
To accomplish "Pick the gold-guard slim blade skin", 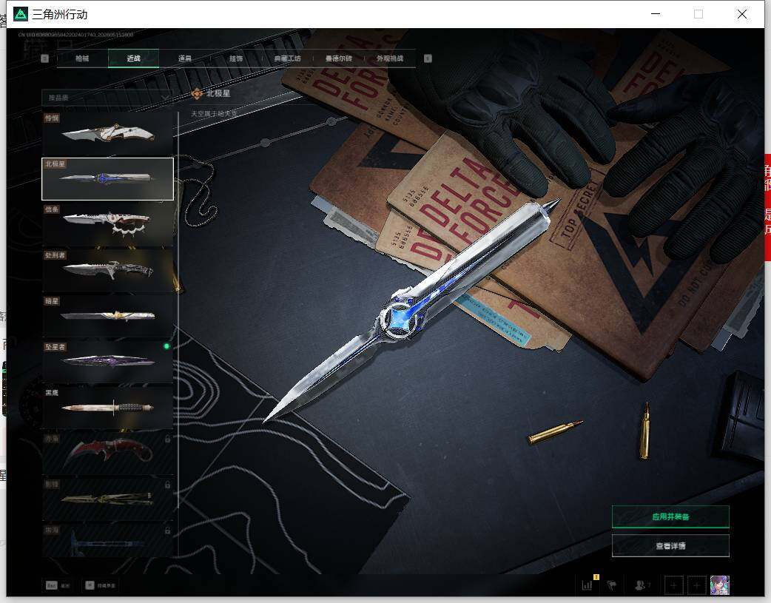I will (x=107, y=316).
